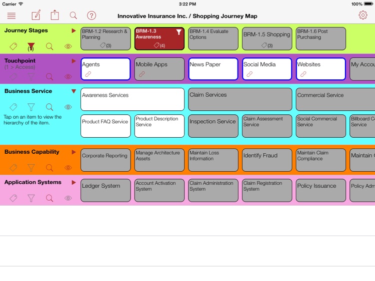Tap the filter icon in Application Systems
The image size is (375, 281).
click(31, 198)
